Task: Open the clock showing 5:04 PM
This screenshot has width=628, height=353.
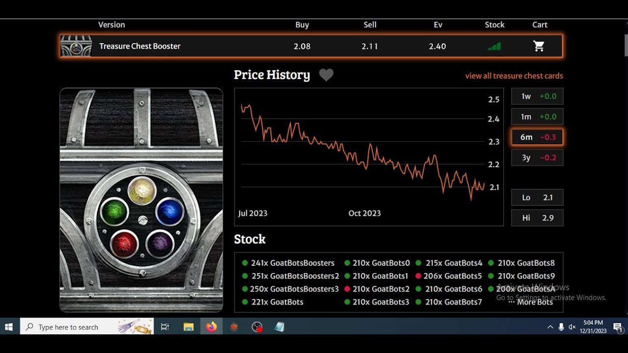Action: coord(593,327)
